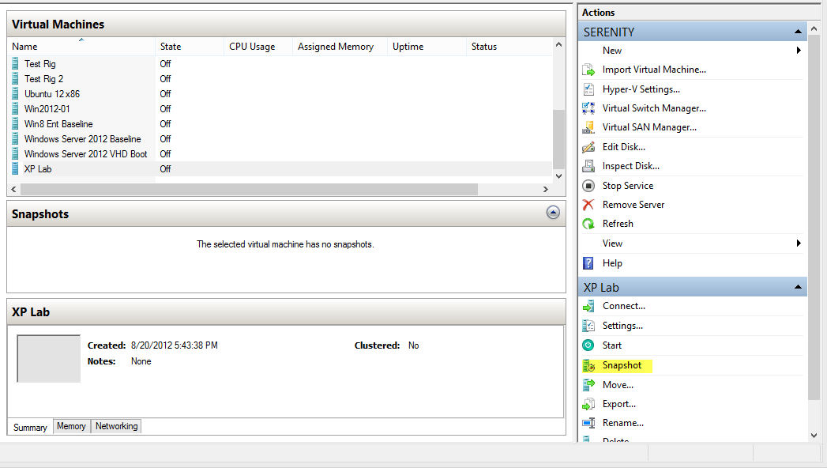Click the XP Lab preview thumbnail
827x468 pixels.
(48, 358)
